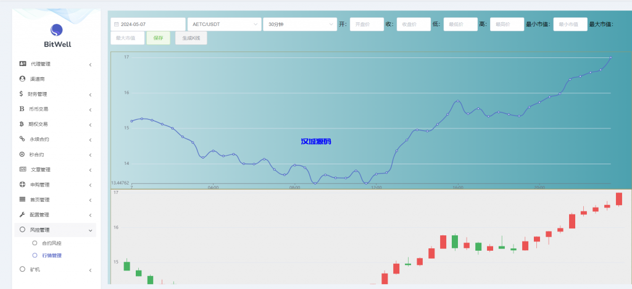Click the BitWell logo icon
Image resolution: width=632 pixels, height=289 pixels.
(x=56, y=30)
